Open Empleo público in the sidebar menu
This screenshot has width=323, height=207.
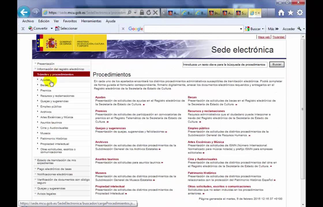(51, 106)
